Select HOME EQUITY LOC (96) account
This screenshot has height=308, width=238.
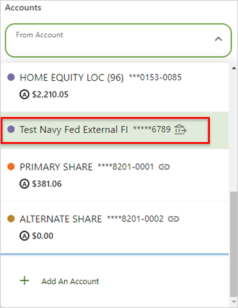(115, 87)
